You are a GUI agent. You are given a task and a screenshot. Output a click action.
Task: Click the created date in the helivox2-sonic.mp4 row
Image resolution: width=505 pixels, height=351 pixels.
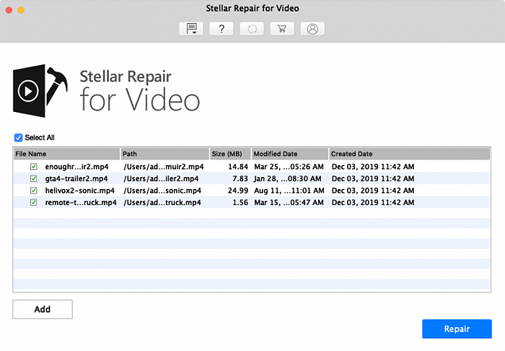click(x=373, y=191)
